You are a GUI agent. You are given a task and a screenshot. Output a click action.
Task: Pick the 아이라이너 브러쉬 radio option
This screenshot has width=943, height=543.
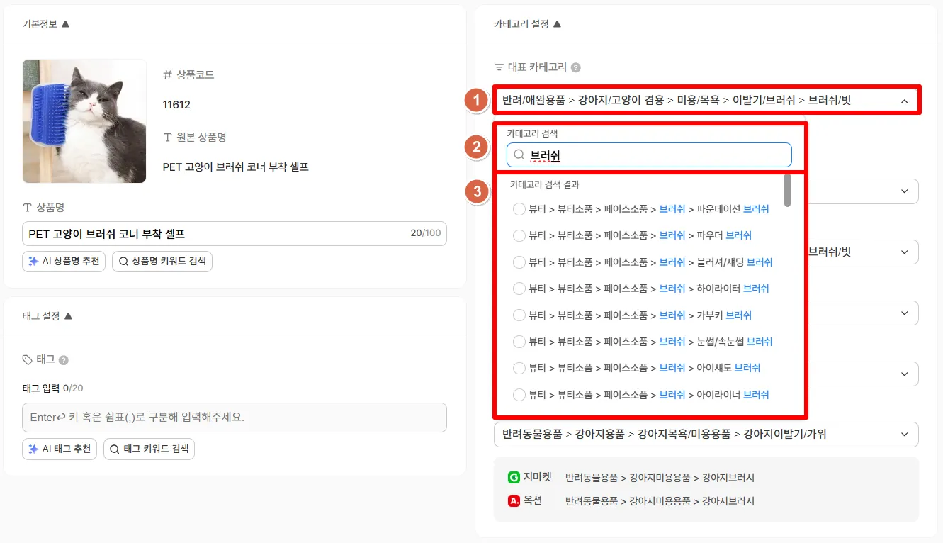(519, 395)
